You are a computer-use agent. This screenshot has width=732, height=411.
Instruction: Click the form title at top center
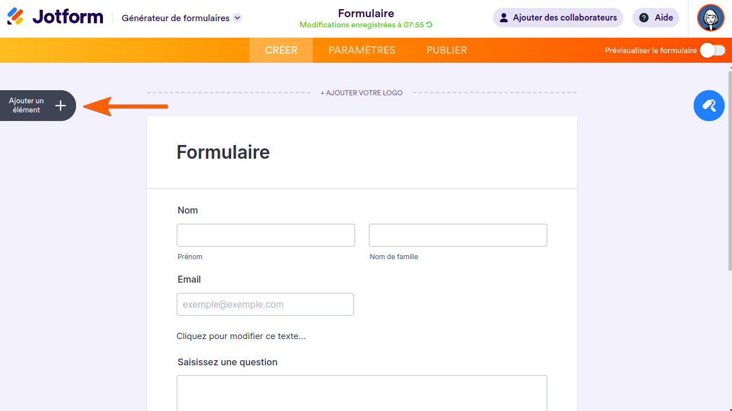[x=366, y=13]
